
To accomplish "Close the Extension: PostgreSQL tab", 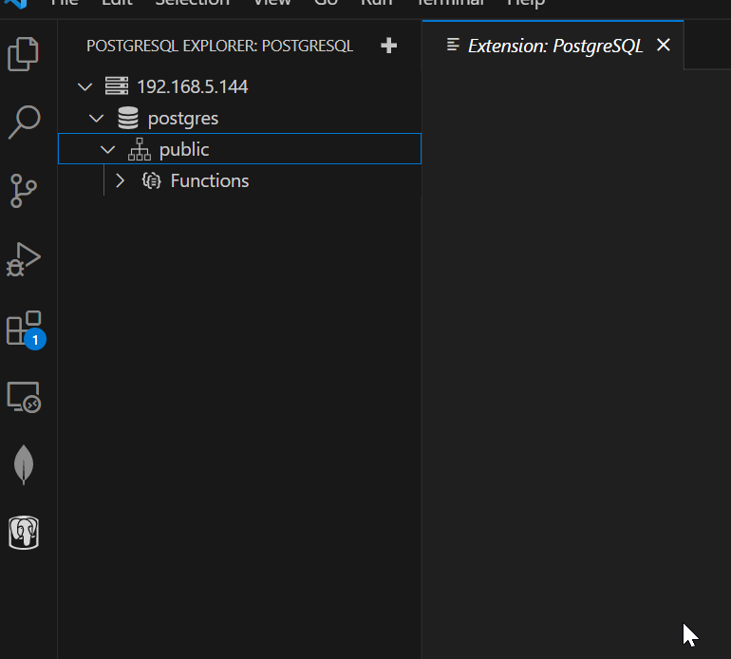I will [x=664, y=45].
